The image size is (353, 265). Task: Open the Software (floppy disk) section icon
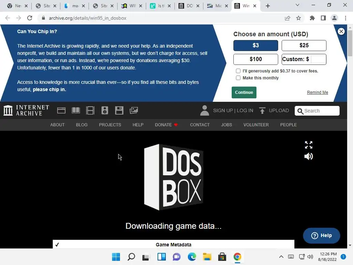119,110
